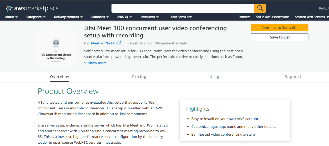Expand the Delivery Methods dropdown

(68, 17)
